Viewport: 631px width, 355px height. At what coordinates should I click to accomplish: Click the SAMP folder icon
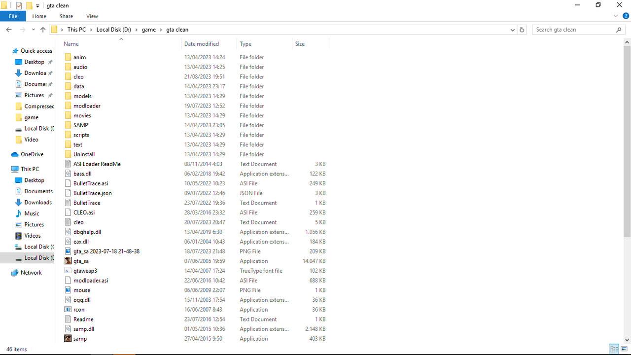coord(68,125)
